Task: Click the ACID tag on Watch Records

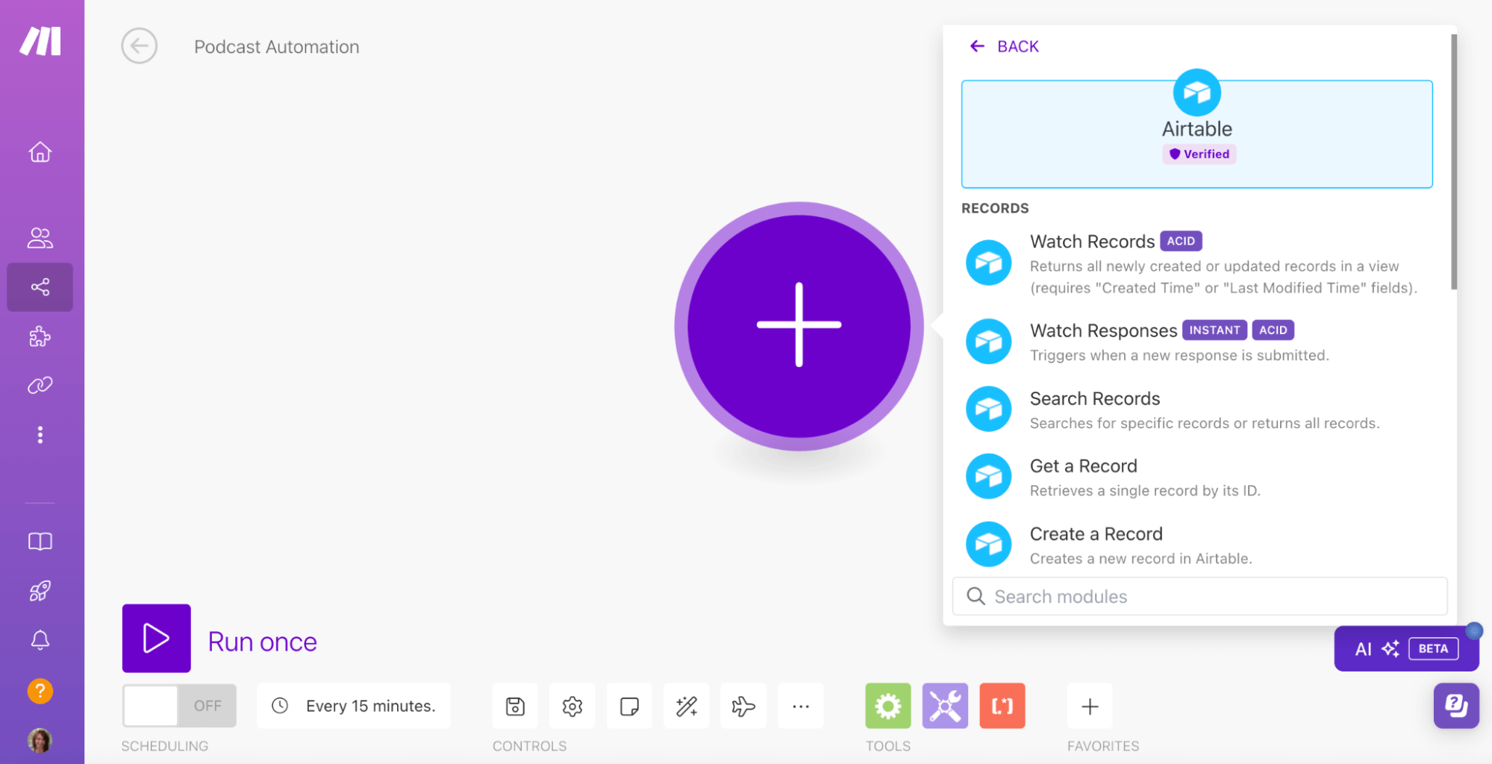Action: pos(1181,241)
